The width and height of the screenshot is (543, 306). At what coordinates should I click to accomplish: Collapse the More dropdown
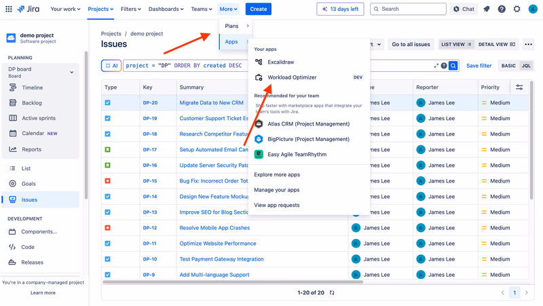[x=229, y=9]
